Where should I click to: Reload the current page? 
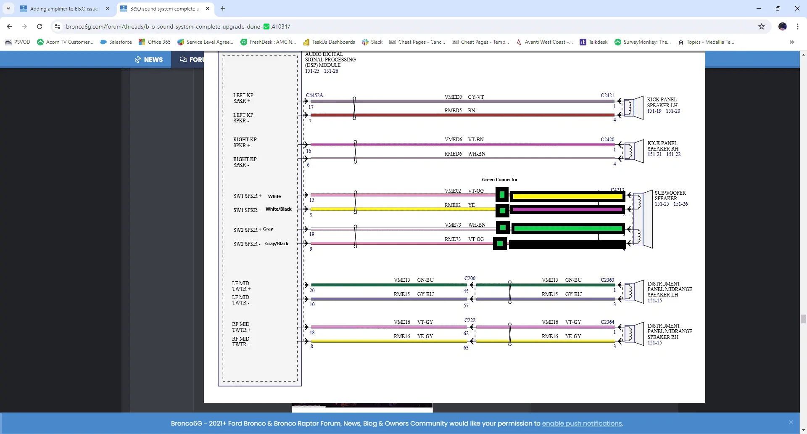pyautogui.click(x=40, y=26)
